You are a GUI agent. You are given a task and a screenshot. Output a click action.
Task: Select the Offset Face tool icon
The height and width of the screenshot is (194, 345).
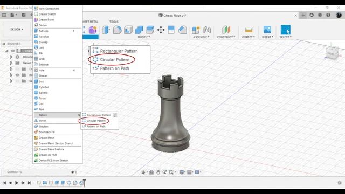tap(150, 30)
